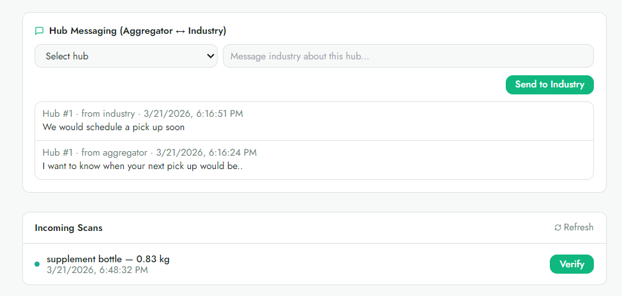The width and height of the screenshot is (622, 296).
Task: Verify the supplement bottle scan
Action: 572,264
